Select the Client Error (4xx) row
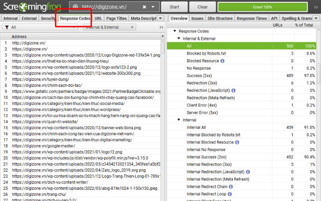This screenshot has width=321, height=201. pos(242,105)
